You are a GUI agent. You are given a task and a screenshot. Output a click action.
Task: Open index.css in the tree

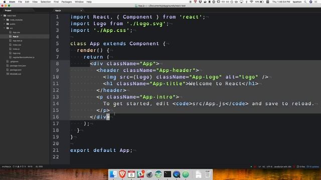[x=17, y=45]
